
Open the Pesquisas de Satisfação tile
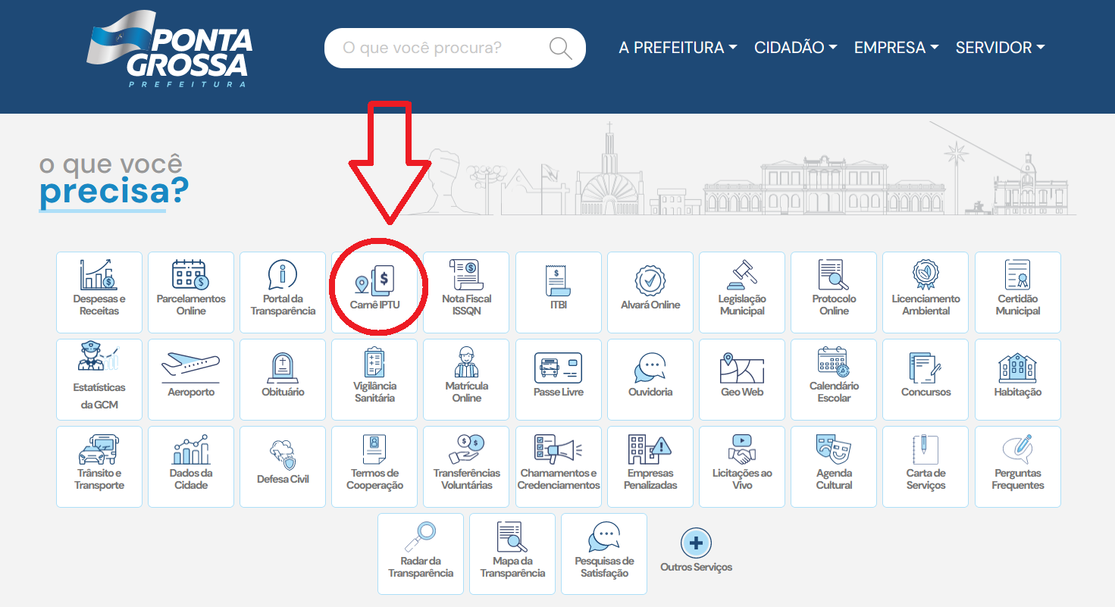(604, 554)
